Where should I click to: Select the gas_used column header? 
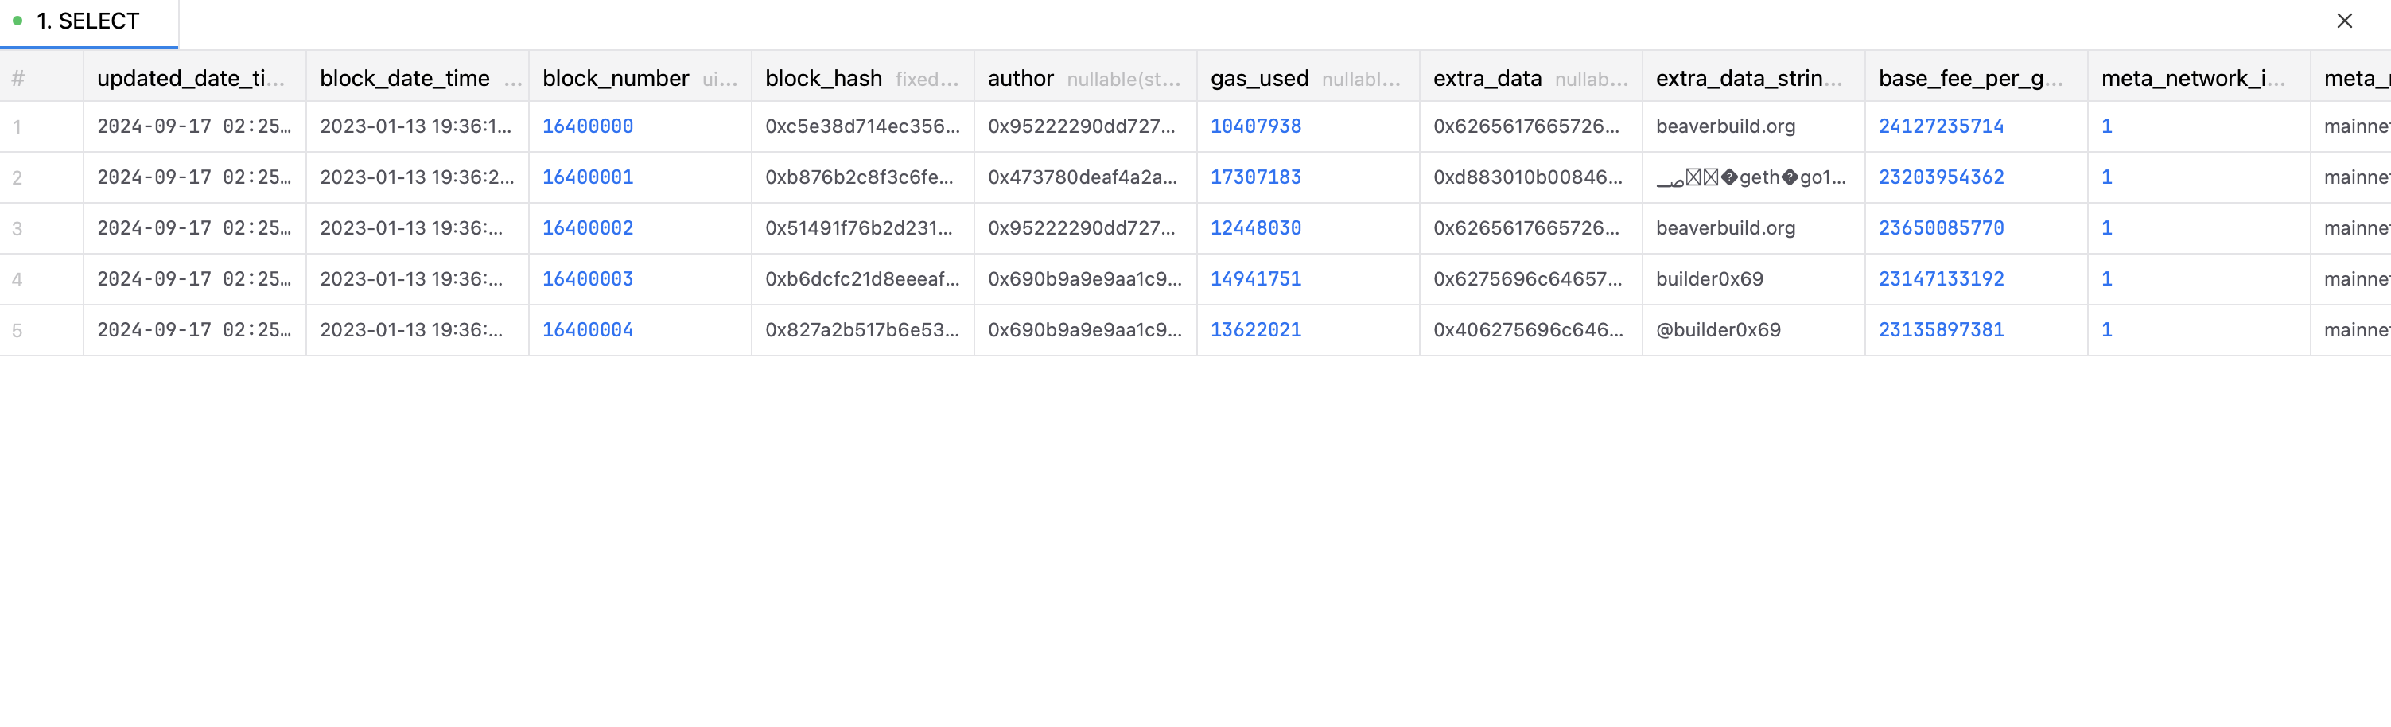pyautogui.click(x=1258, y=79)
